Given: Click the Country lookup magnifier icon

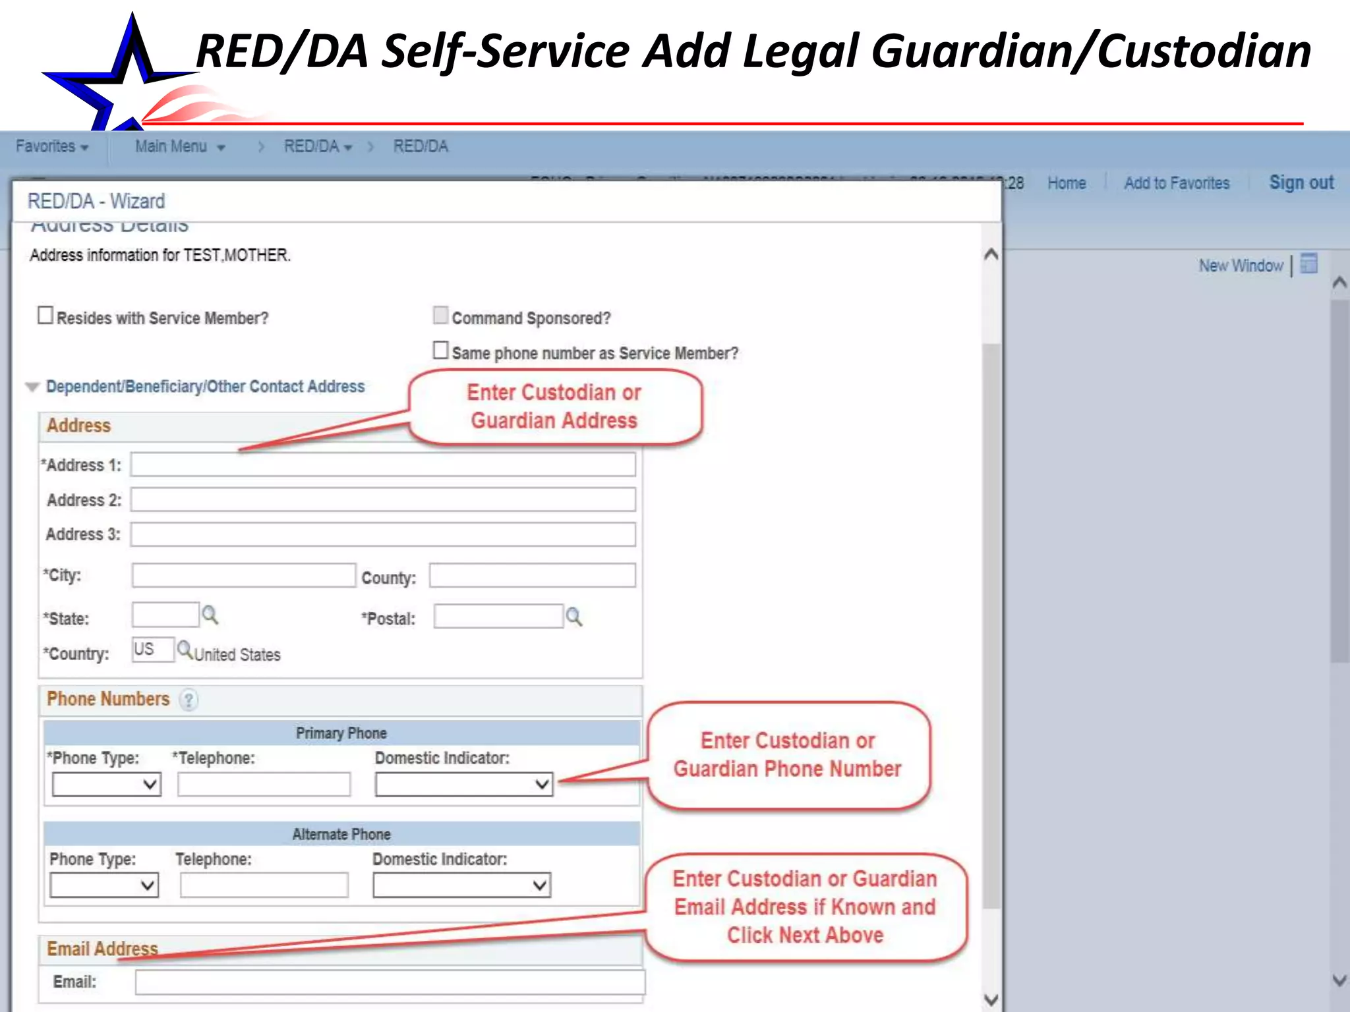Looking at the screenshot, I should pos(185,650).
